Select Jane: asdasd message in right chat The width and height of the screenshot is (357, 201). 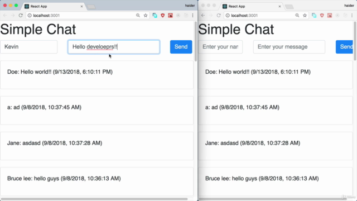click(x=276, y=146)
